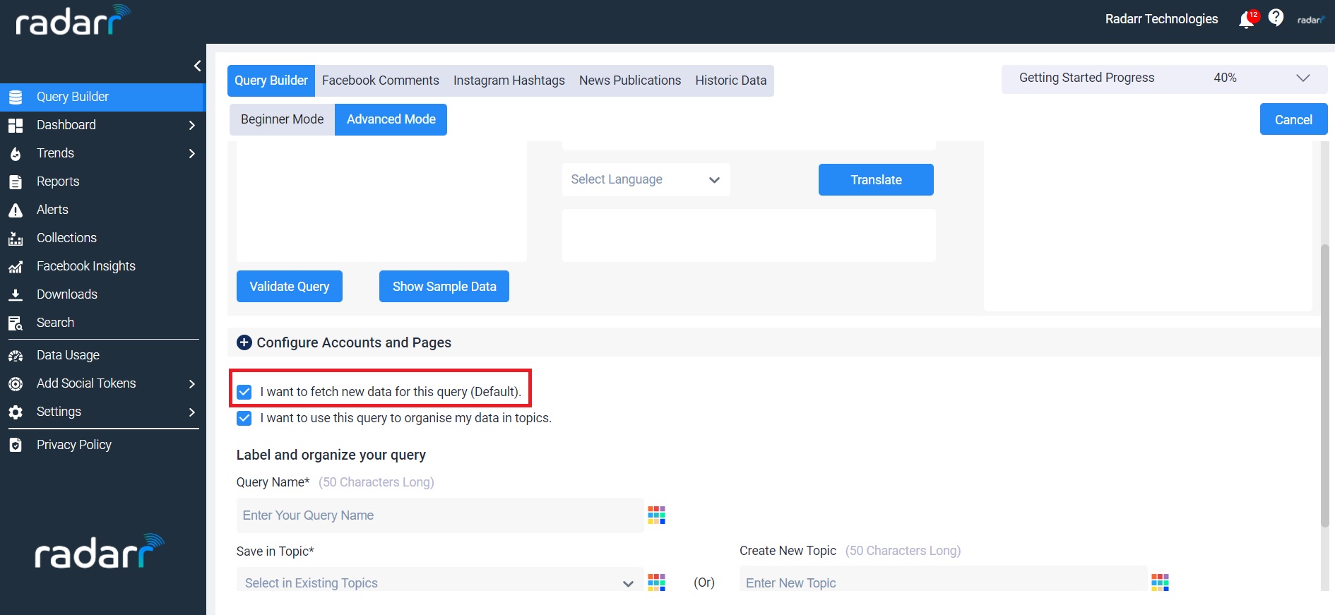Click the Search magnifier icon in sidebar
Image resolution: width=1335 pixels, height=615 pixels.
tap(16, 323)
